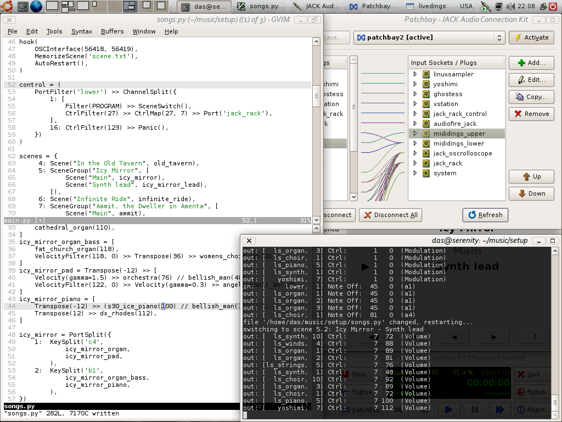Click the Remove button in Patchbay
Image resolution: width=562 pixels, height=422 pixels.
point(531,114)
